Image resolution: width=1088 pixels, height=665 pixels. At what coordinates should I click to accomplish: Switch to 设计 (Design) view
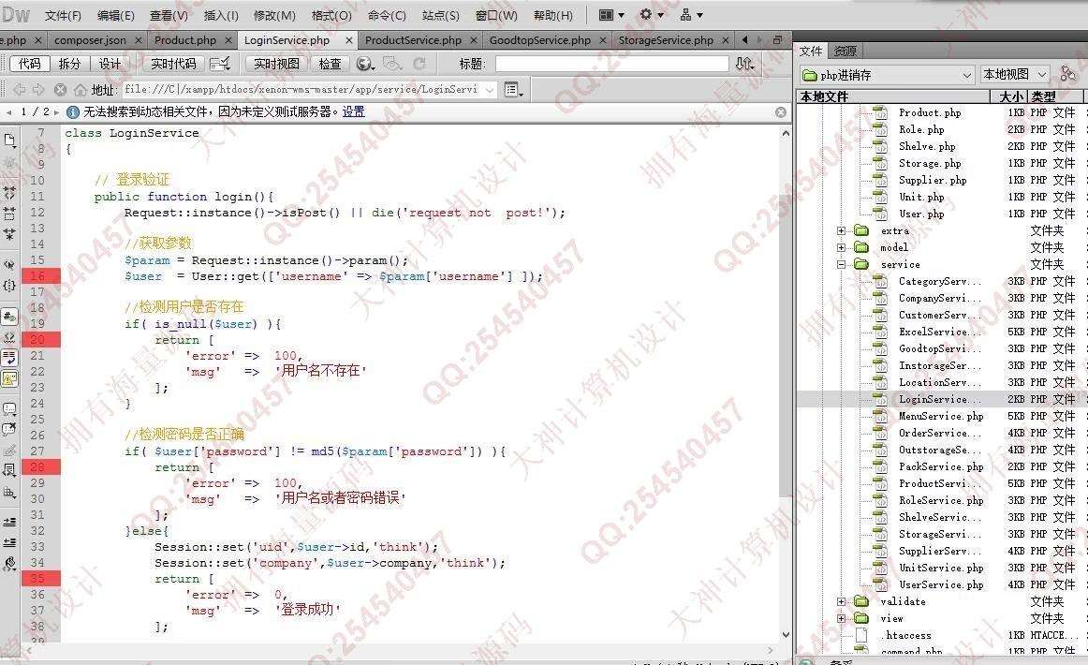click(x=109, y=64)
